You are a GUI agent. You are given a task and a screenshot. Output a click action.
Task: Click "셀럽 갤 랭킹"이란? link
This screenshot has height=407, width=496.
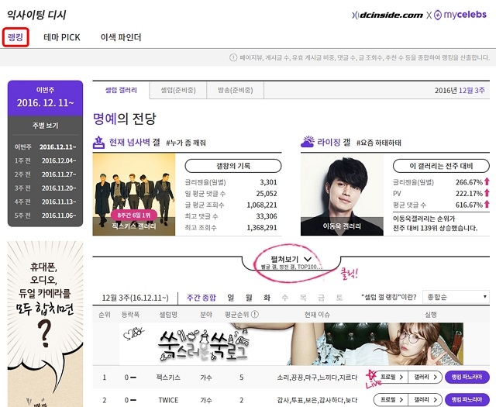tap(389, 297)
